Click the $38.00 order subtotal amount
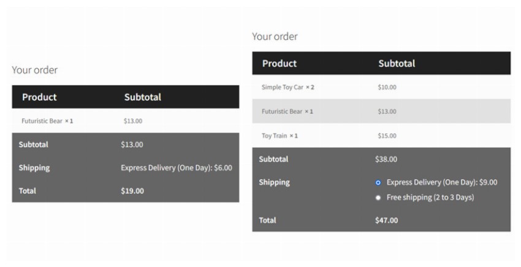Screen dimensions: 521x267 (386, 159)
